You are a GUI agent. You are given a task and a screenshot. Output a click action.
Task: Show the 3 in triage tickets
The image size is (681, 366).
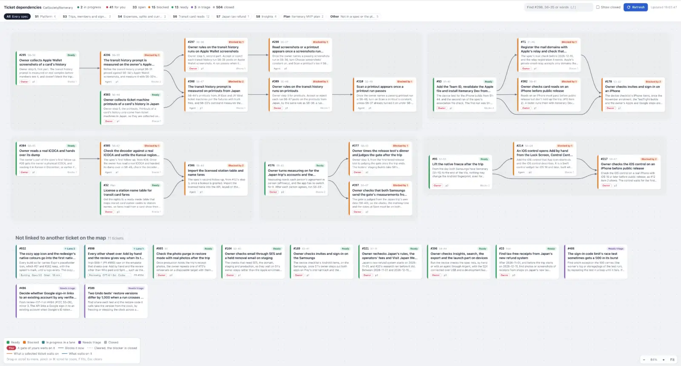(x=201, y=7)
